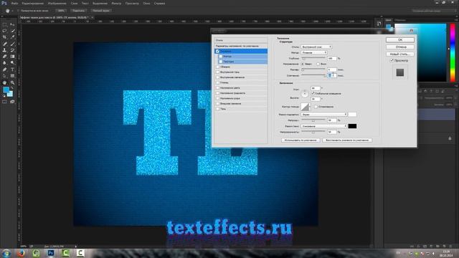Select the Quick Selection wand tool

click(x=12, y=31)
